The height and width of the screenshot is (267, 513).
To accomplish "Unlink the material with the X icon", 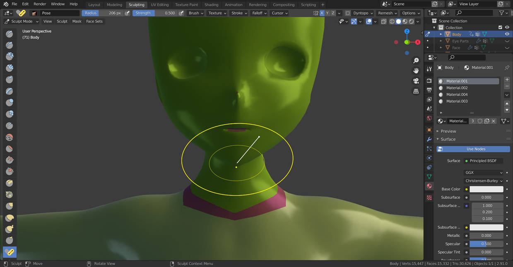I will (494, 121).
